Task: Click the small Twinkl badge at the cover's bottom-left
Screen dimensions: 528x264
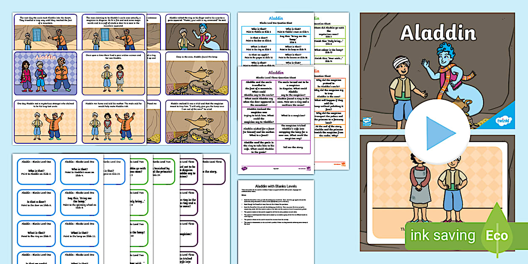Action: (367, 122)
